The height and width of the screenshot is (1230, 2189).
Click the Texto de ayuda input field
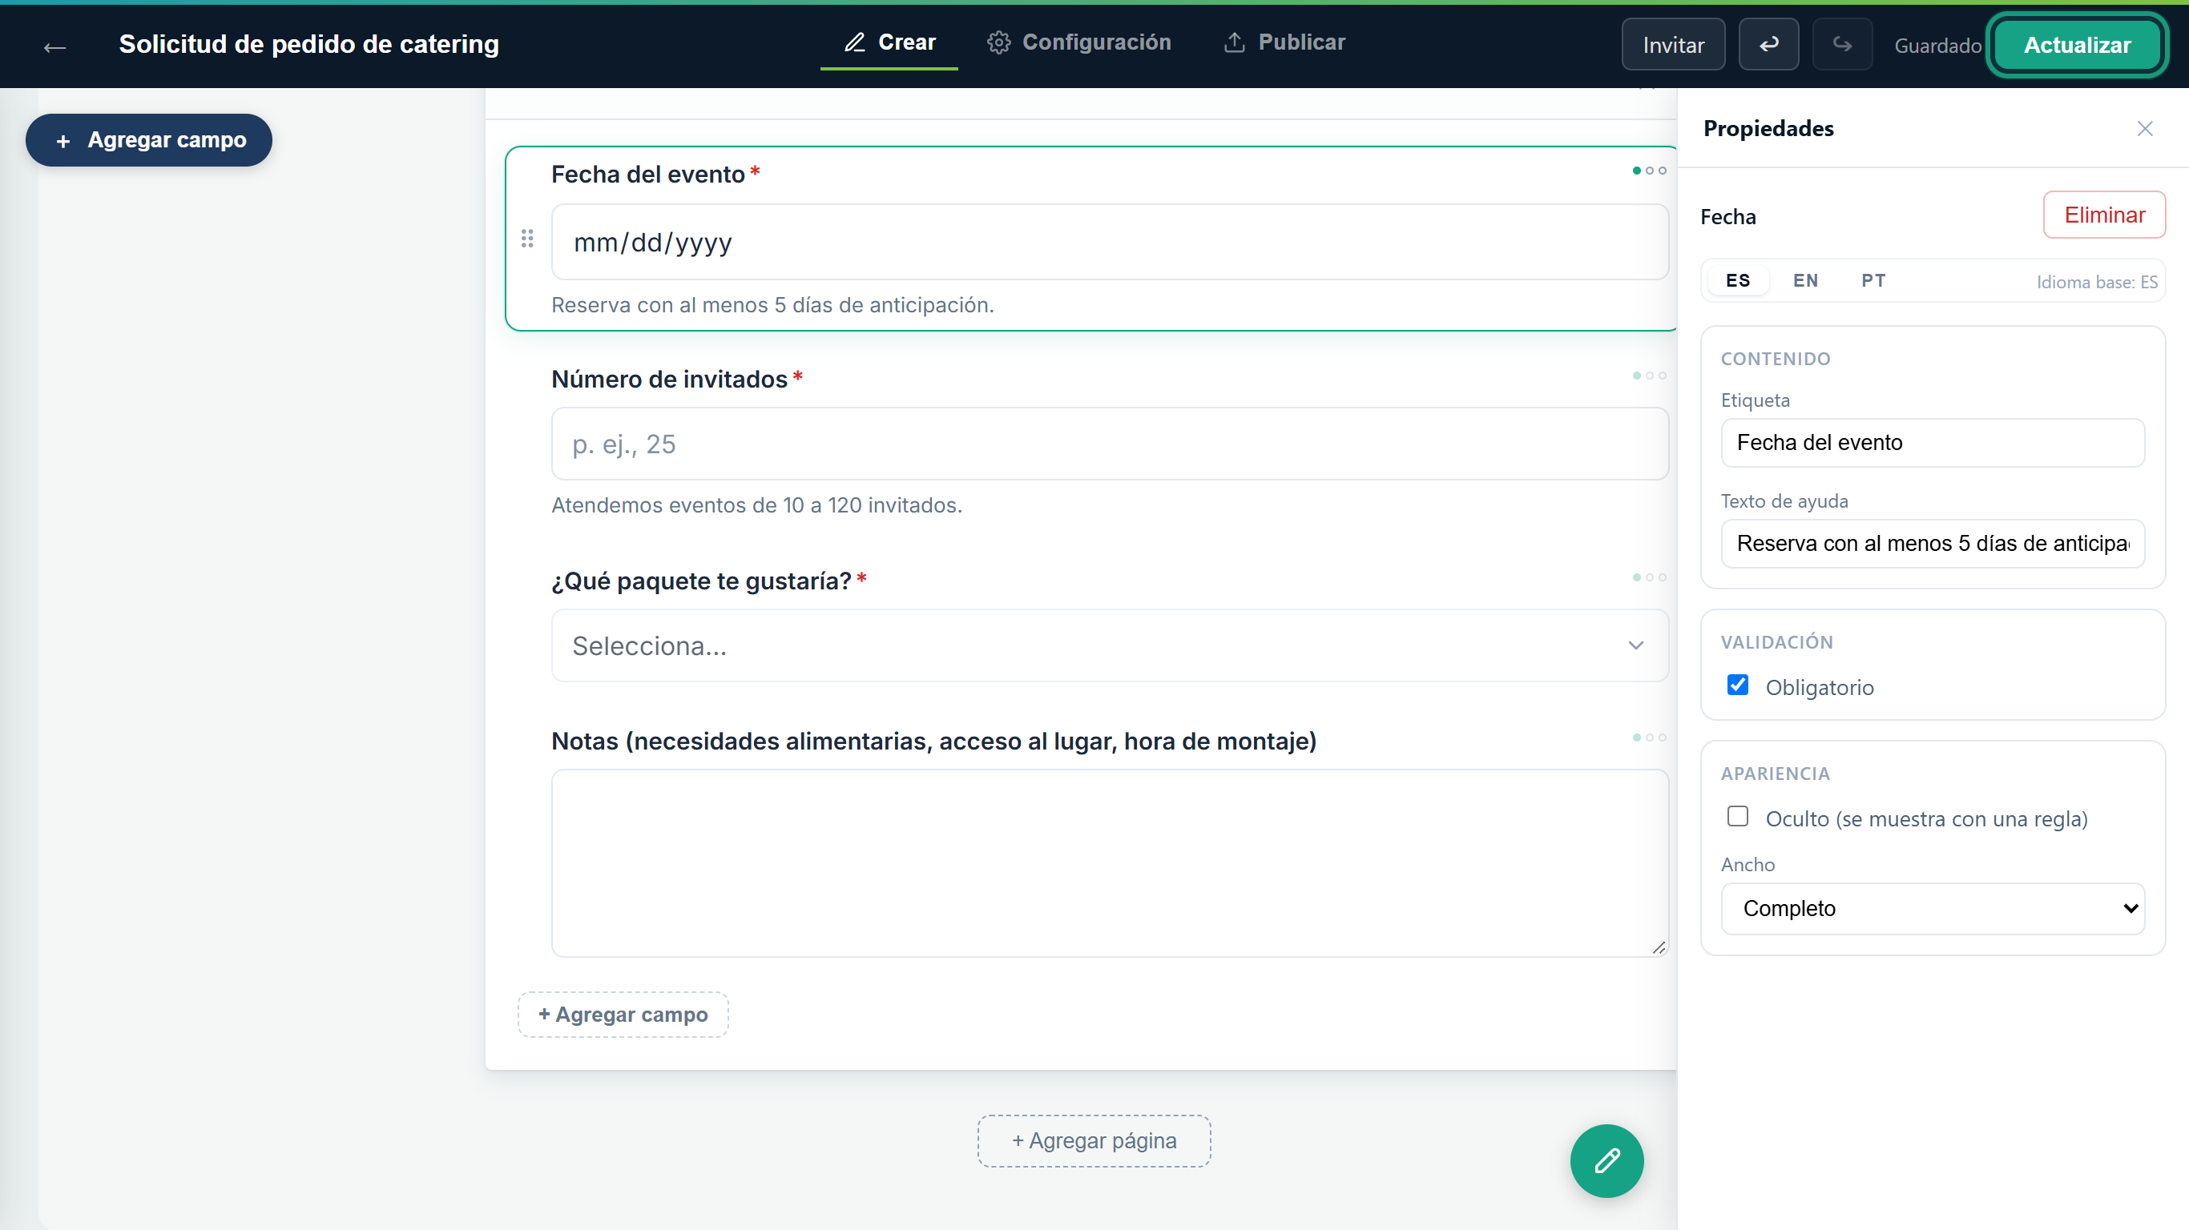pos(1932,544)
